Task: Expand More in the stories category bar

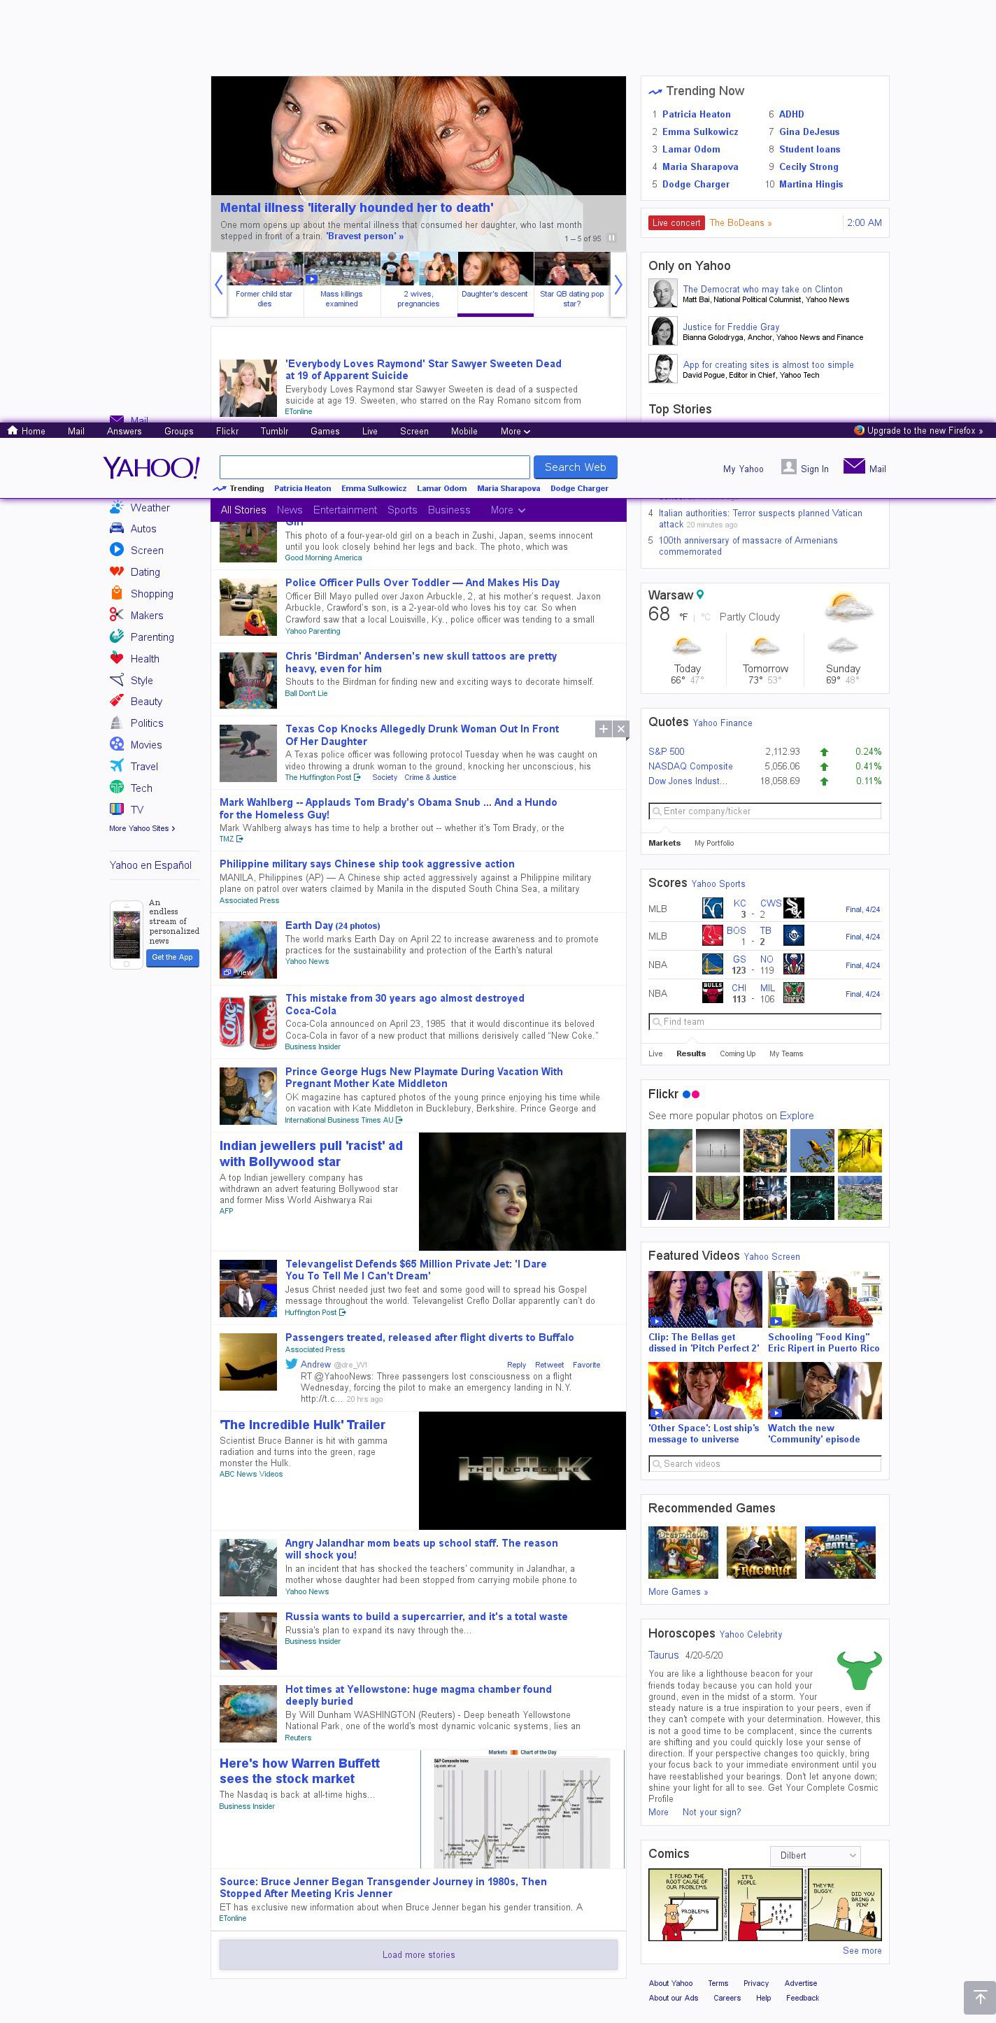Action: [x=507, y=510]
